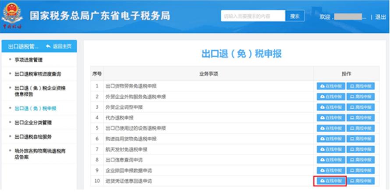This screenshot has width=390, height=193.
Task: Click row text 企业撤回申报数据申请
Action: (128, 170)
